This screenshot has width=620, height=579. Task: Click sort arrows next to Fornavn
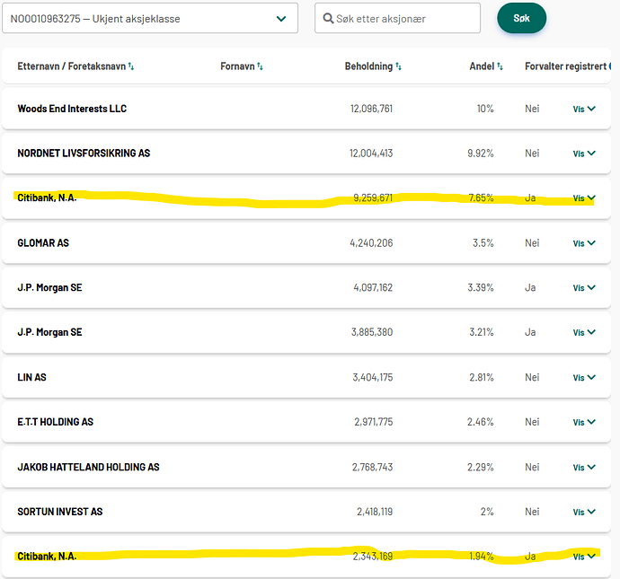[261, 66]
